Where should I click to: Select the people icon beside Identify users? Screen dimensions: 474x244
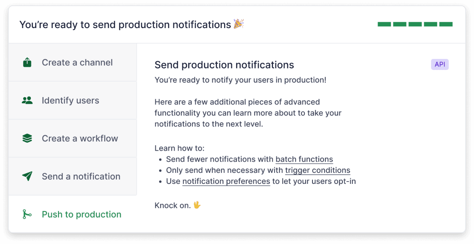point(27,100)
